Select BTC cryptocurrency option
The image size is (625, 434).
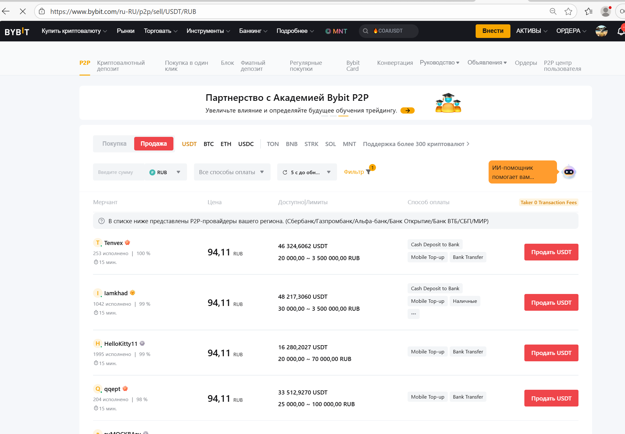tap(209, 144)
